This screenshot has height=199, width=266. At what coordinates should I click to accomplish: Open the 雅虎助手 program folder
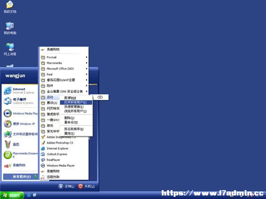pos(50,114)
